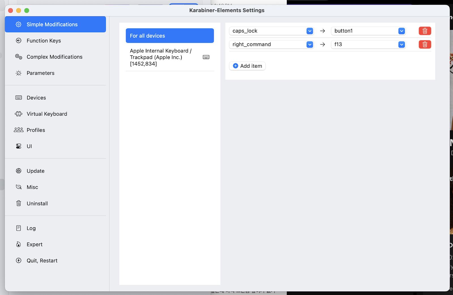453x295 pixels.
Task: Open Simple Modifications section
Action: pos(55,24)
